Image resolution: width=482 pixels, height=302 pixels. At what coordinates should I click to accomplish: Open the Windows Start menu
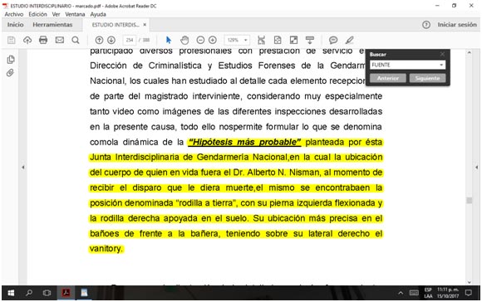point(11,293)
